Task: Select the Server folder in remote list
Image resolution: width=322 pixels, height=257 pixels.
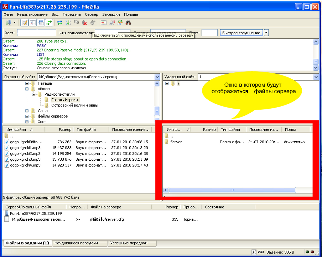Action: (176, 142)
